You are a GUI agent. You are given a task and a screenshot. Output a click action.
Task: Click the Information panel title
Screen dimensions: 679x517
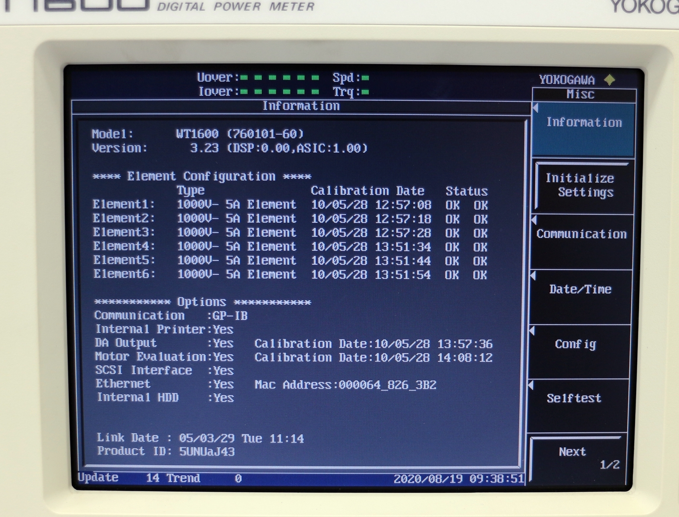tap(301, 106)
